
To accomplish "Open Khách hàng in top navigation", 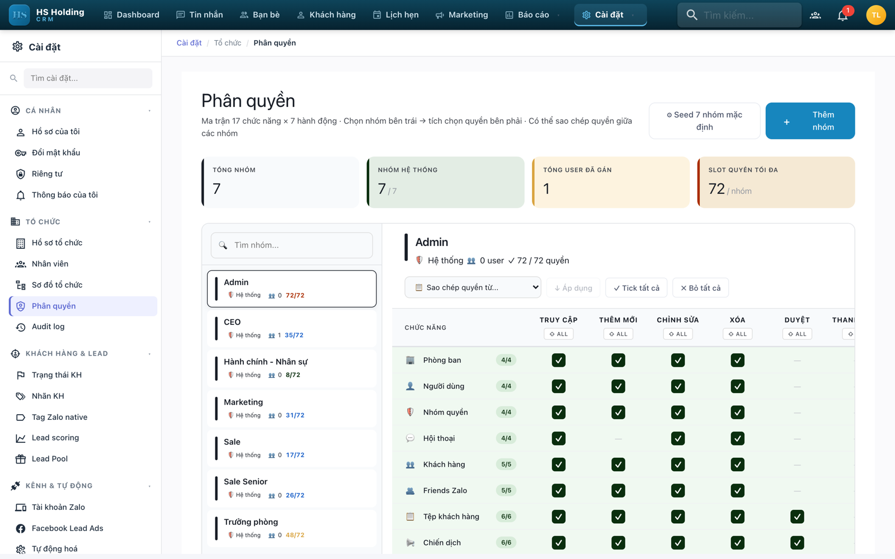I will 326,15.
